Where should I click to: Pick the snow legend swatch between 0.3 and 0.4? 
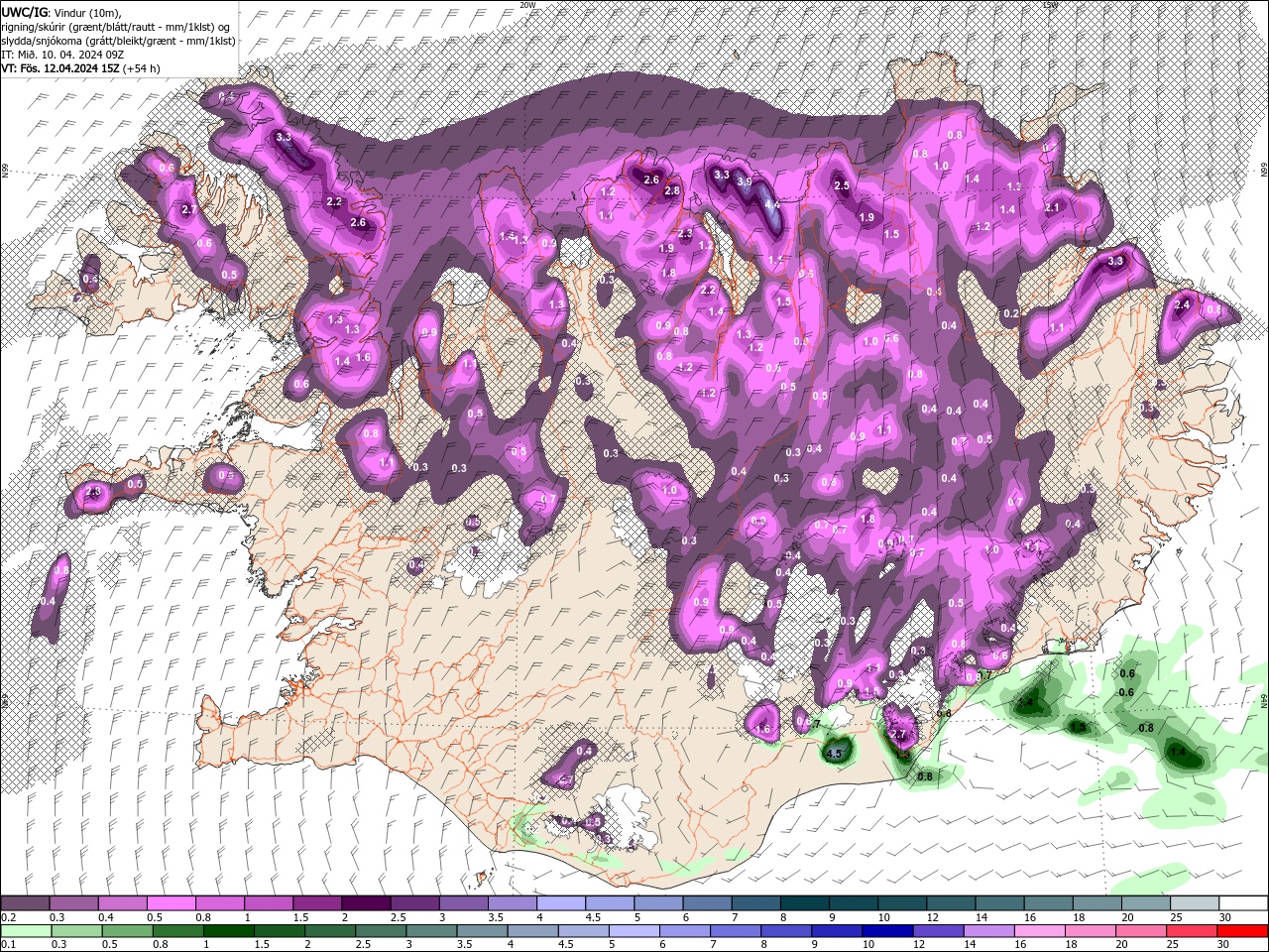pyautogui.click(x=73, y=903)
